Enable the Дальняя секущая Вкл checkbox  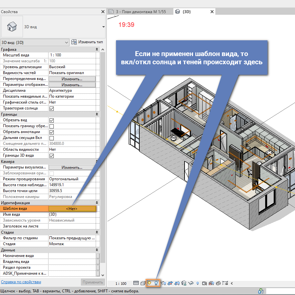click(x=51, y=138)
